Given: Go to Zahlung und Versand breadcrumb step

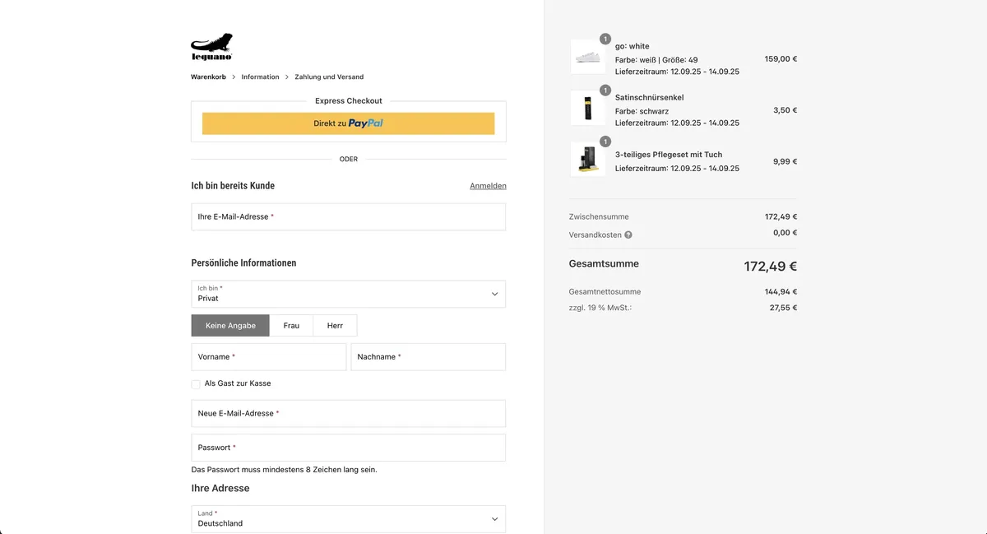Looking at the screenshot, I should [x=329, y=77].
